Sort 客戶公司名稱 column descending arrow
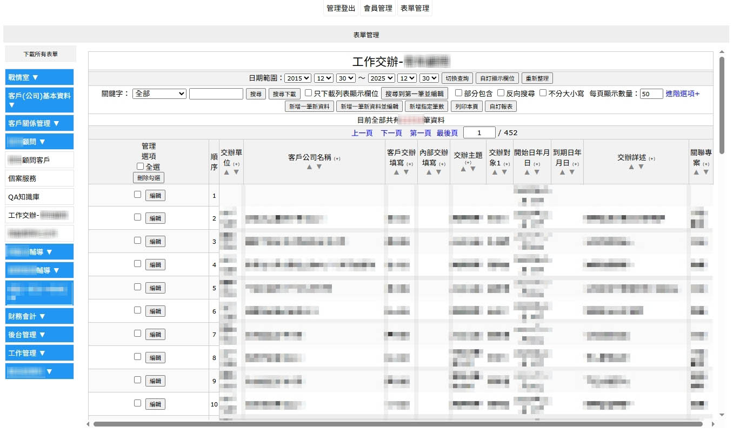 (319, 167)
